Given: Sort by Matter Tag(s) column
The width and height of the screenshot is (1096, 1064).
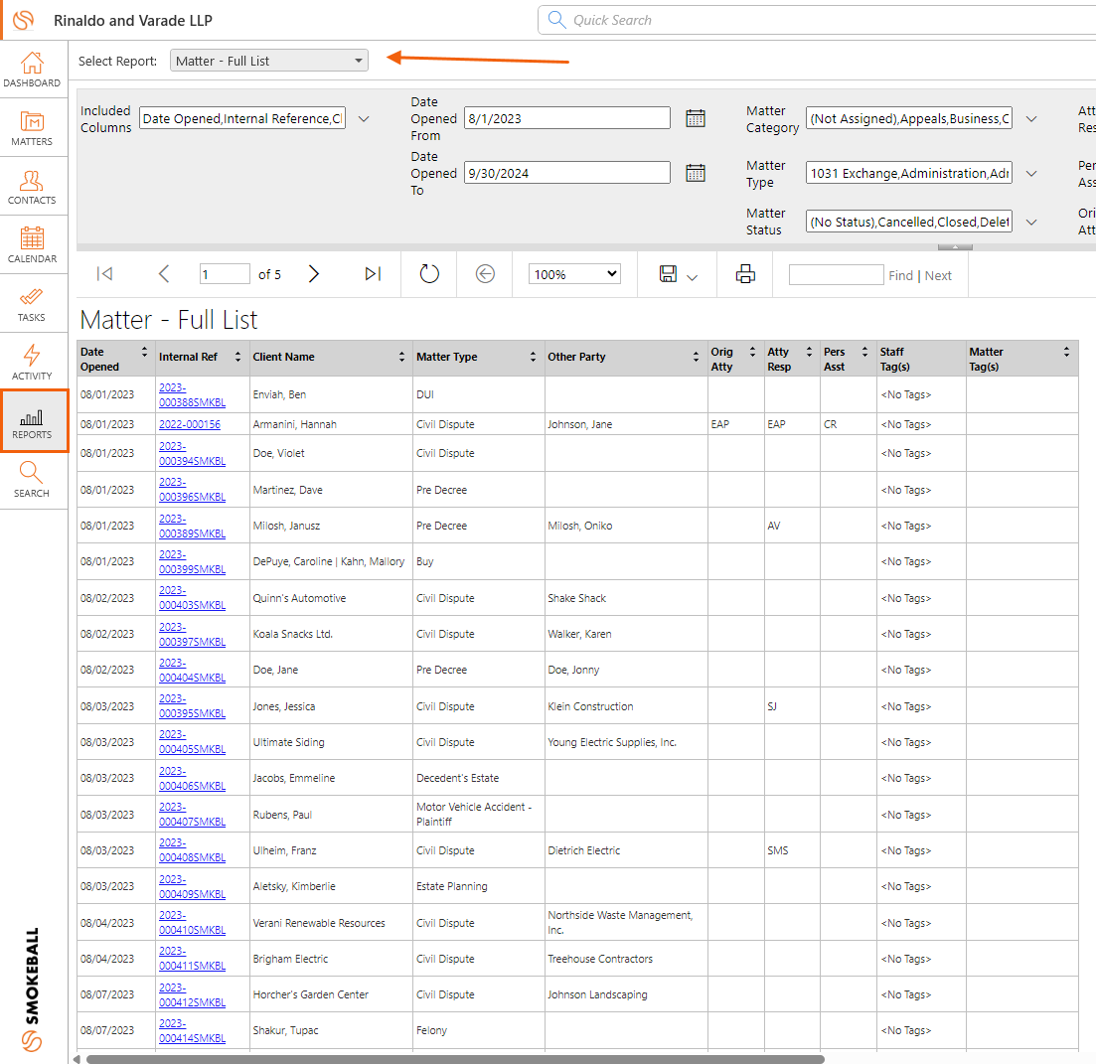Looking at the screenshot, I should tap(1066, 352).
